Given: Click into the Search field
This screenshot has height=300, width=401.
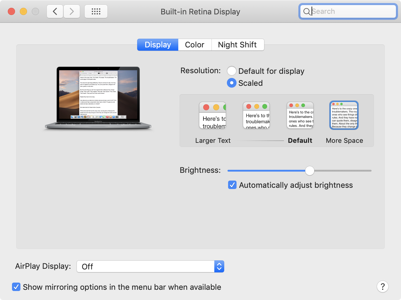Looking at the screenshot, I should click(348, 12).
